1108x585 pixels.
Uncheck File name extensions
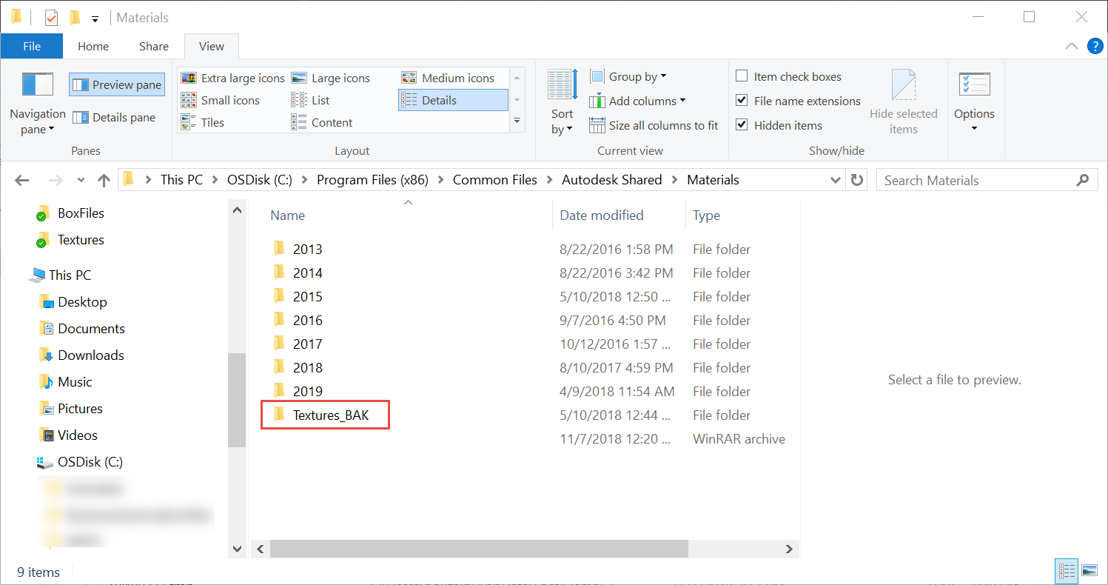799,101
